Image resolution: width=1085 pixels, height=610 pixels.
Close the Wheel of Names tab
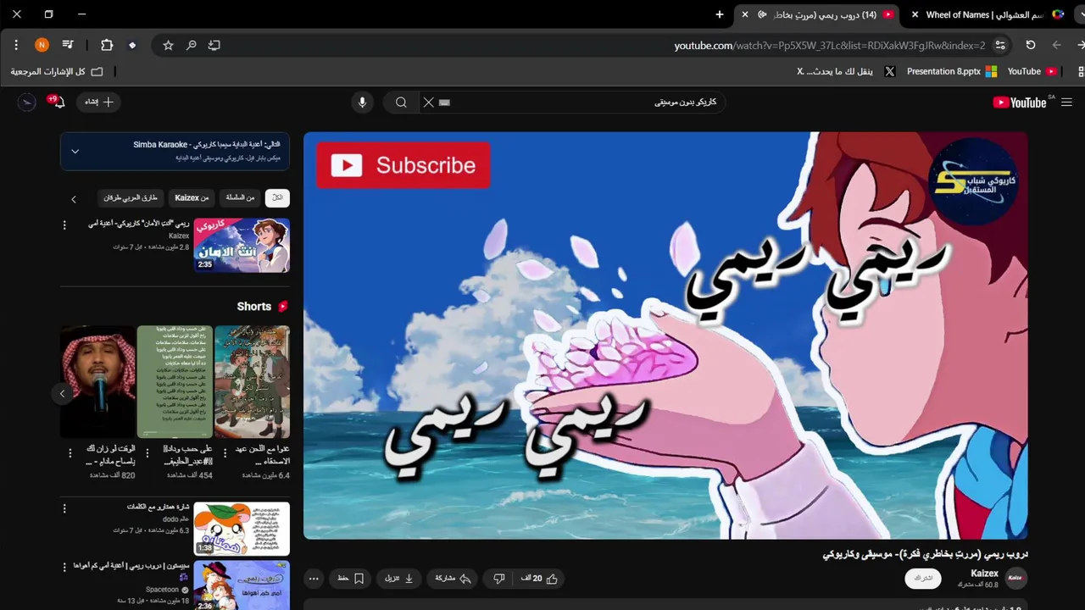coord(915,14)
